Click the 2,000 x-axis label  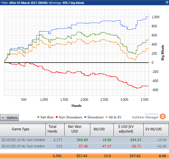[x=84, y=100]
